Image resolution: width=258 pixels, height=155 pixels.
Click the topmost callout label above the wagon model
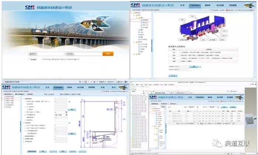coord(192,16)
